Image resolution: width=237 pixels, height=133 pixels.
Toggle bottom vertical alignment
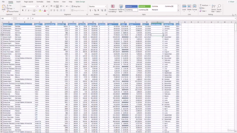(57, 6)
